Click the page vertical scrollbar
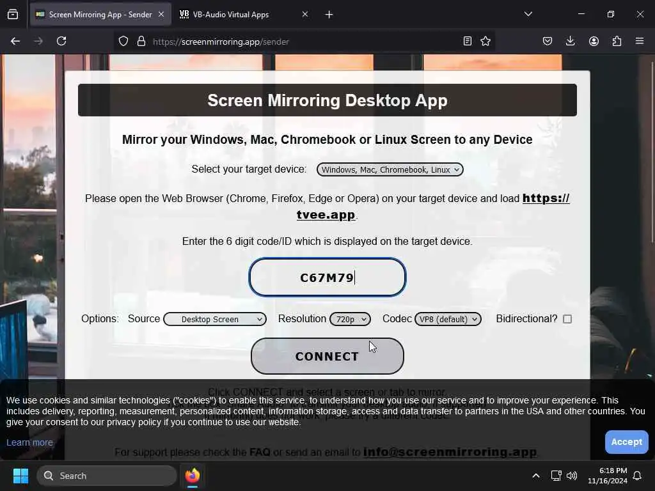This screenshot has width=655, height=491. [652, 152]
